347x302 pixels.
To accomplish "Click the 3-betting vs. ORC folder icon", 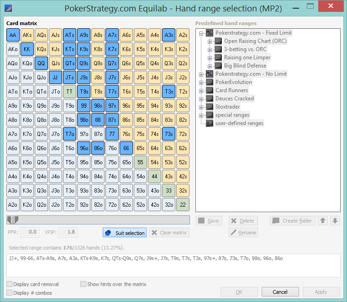I will tap(218, 49).
